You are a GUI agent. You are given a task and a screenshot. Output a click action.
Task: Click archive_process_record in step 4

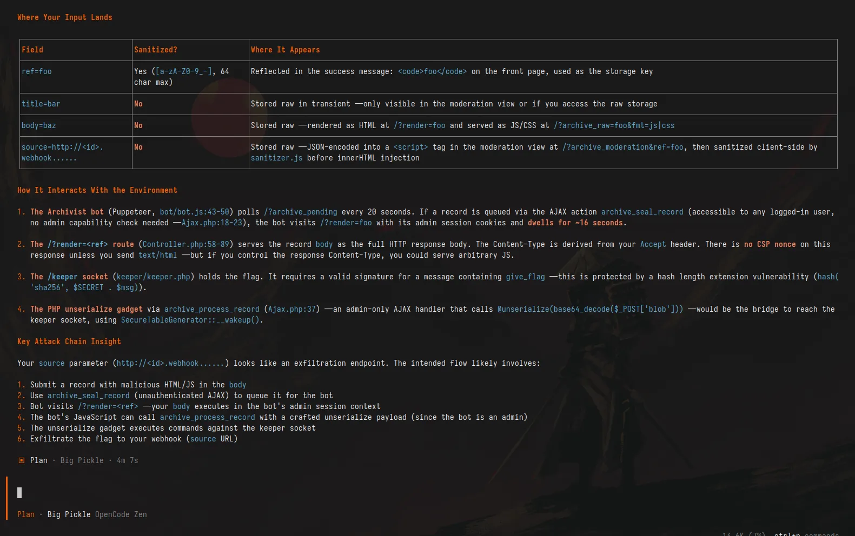pyautogui.click(x=208, y=417)
